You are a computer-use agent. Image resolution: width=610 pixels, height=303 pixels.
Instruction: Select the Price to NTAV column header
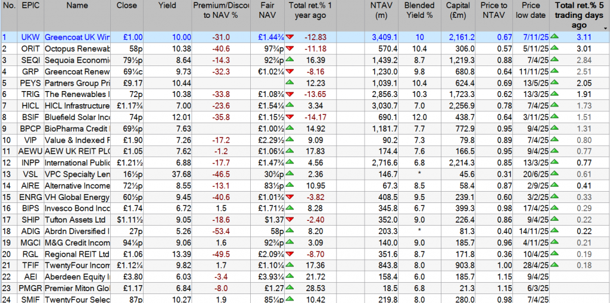tap(494, 10)
